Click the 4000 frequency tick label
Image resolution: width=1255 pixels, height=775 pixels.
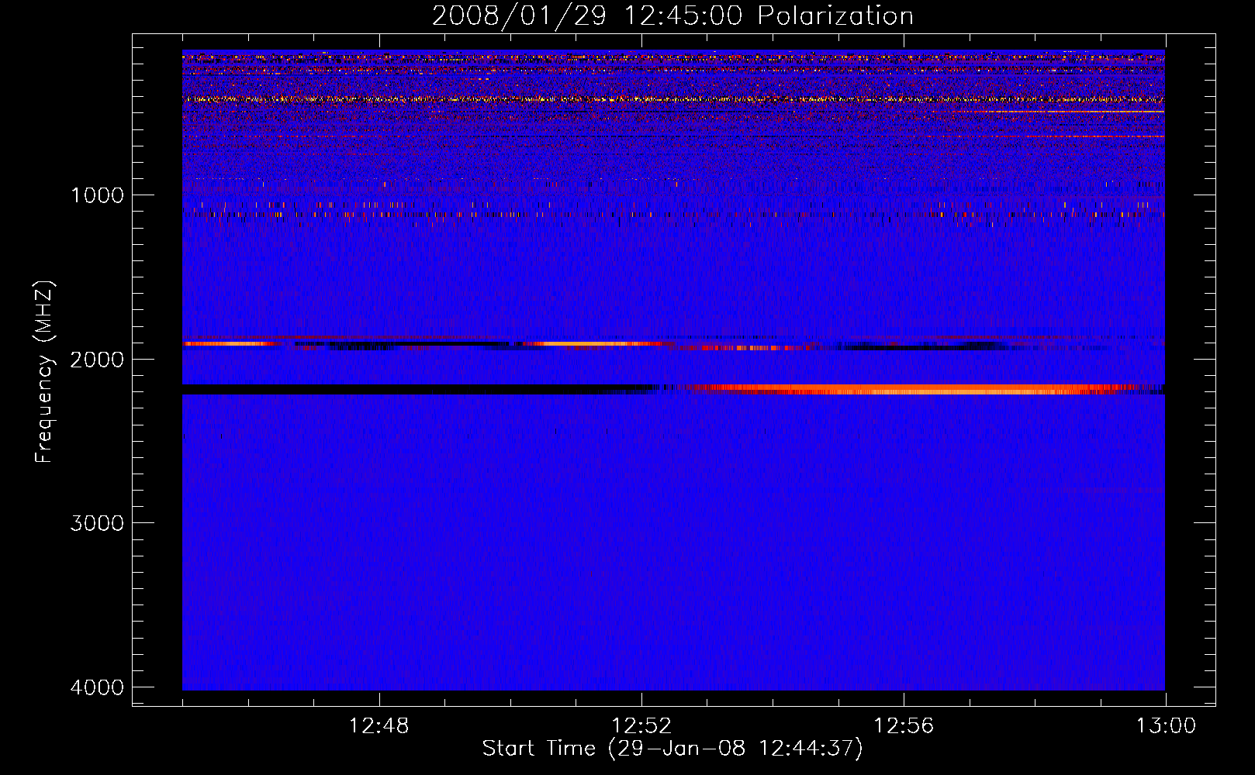pos(97,687)
